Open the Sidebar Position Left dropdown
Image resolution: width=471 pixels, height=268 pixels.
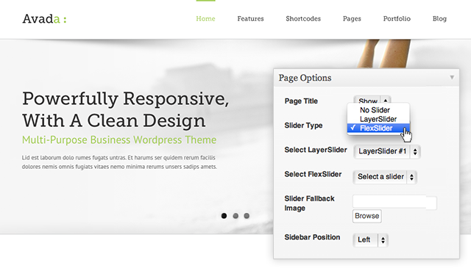tap(371, 240)
